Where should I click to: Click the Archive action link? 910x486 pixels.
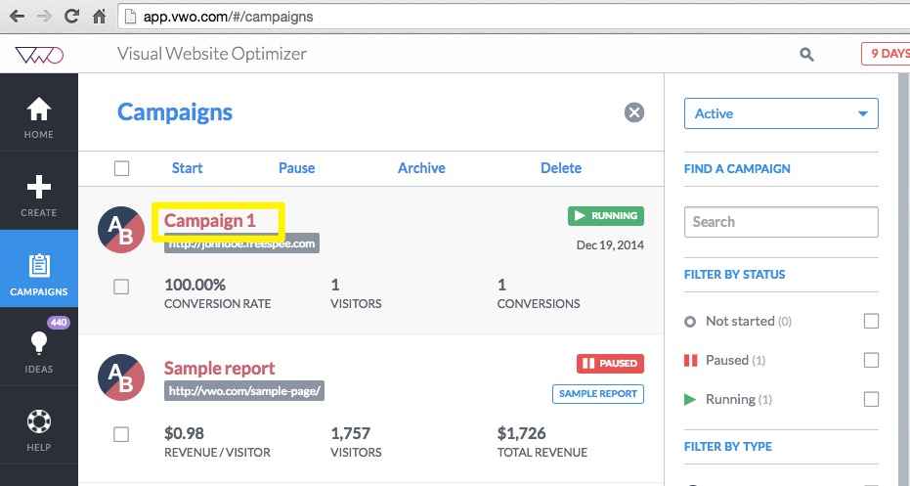(x=421, y=168)
